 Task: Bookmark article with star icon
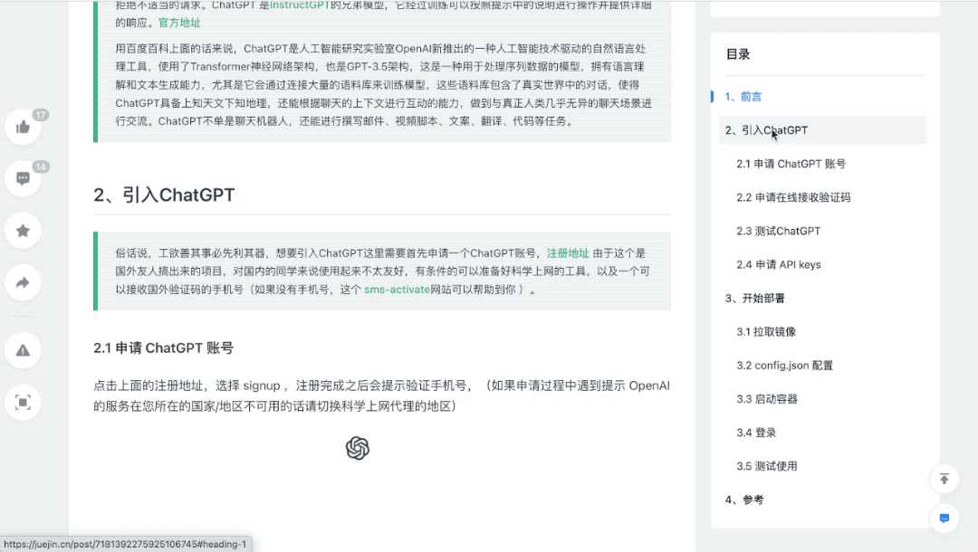click(23, 231)
